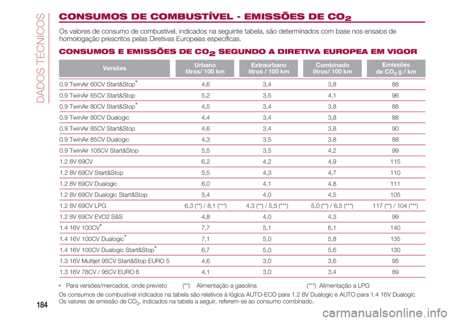Click the urban value 6,0
This screenshot has width=455, height=321.
205,184
